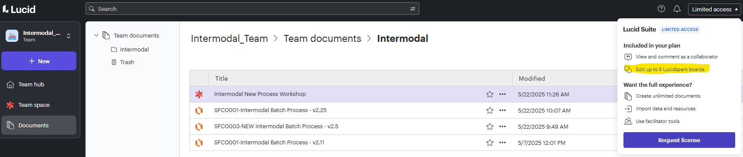Click the Lucidspark icon of Intermodal New Process Workshop

pyautogui.click(x=199, y=94)
